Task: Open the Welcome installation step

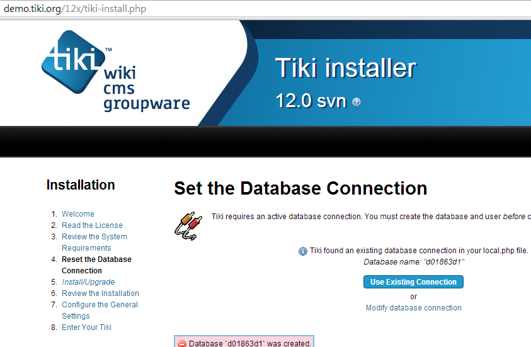Action: 78,214
